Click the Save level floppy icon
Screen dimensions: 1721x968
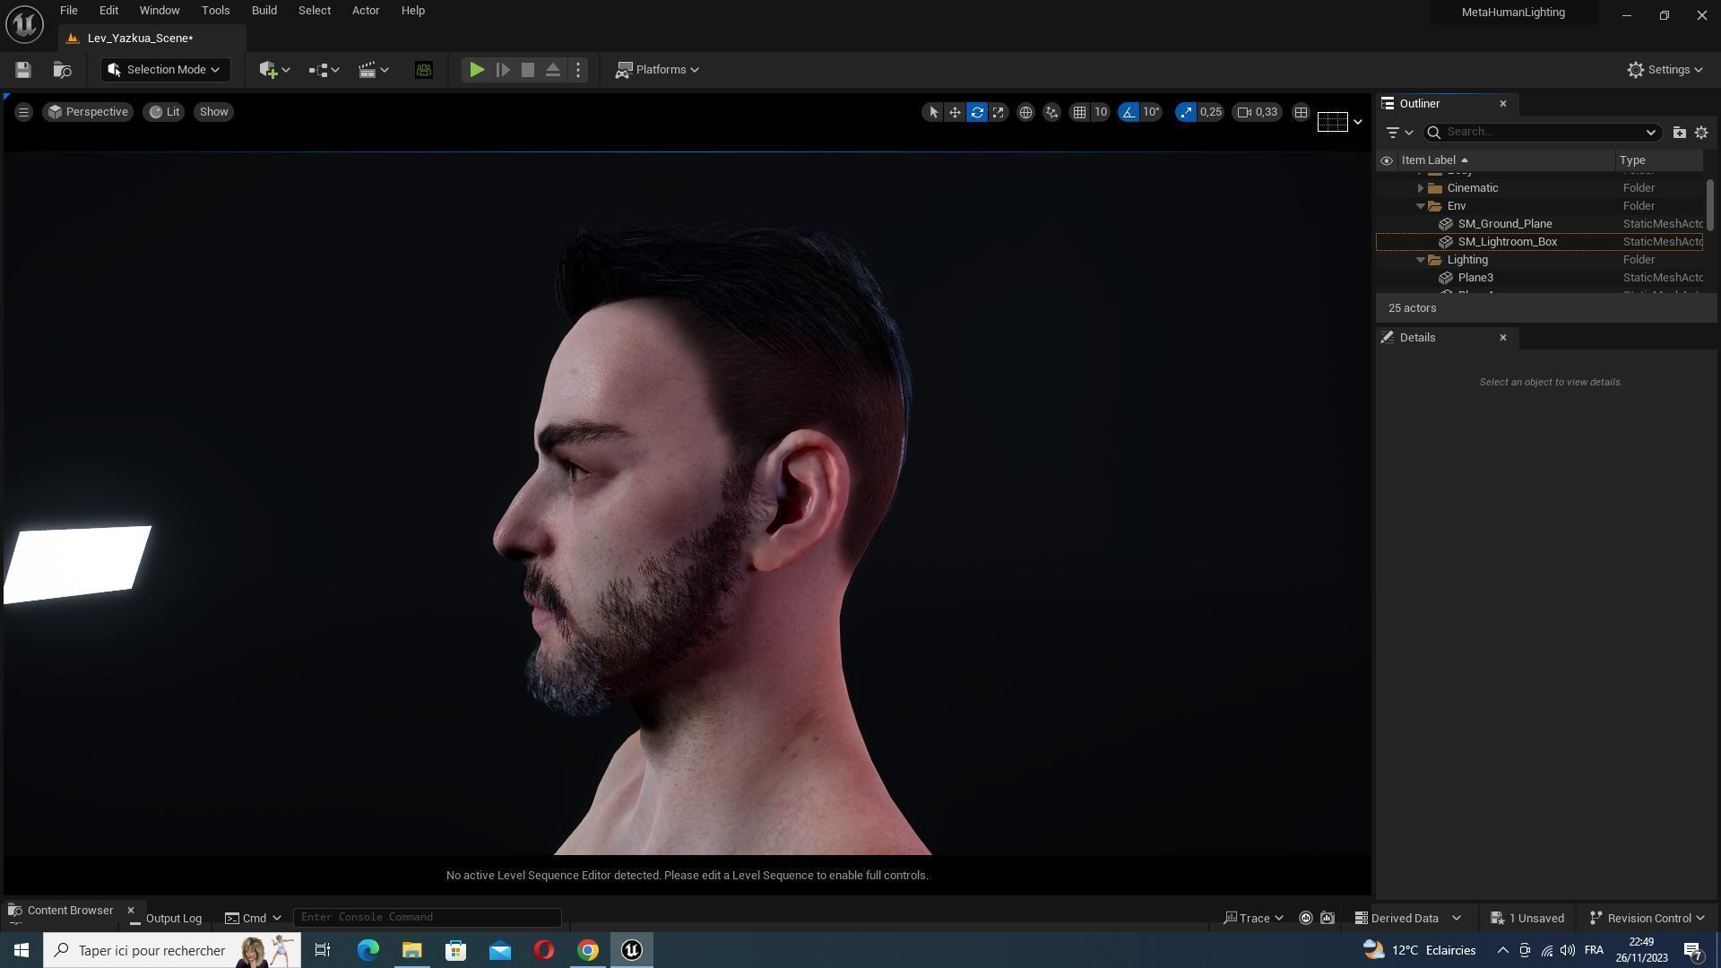pos(23,70)
